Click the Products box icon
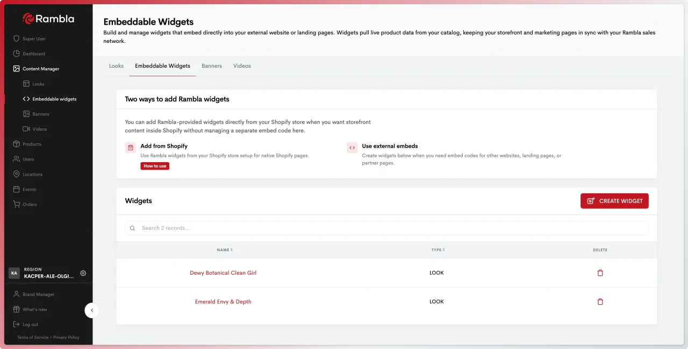Image resolution: width=688 pixels, height=349 pixels. 17,144
